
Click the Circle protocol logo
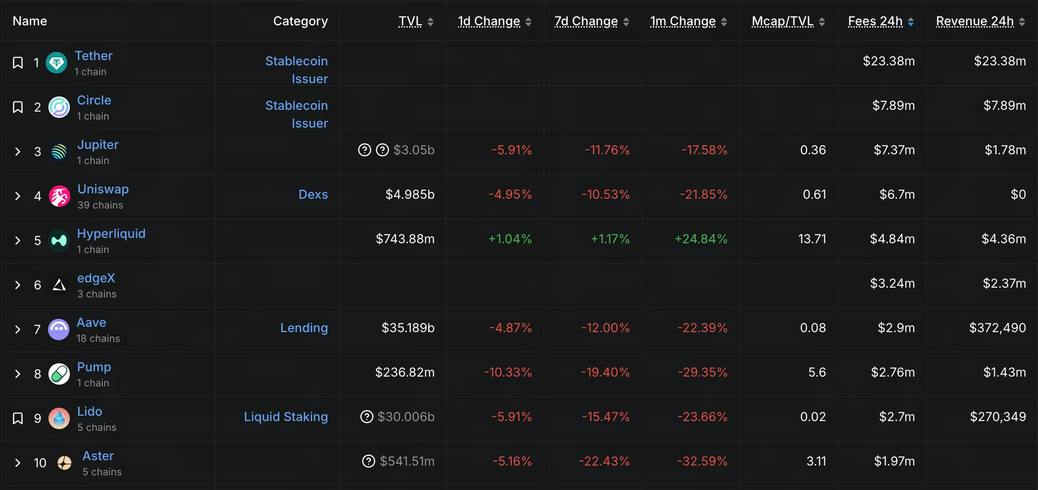pos(59,107)
